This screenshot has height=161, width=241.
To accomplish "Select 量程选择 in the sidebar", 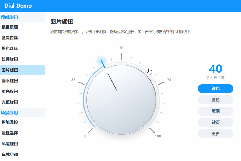I will point(22,133).
